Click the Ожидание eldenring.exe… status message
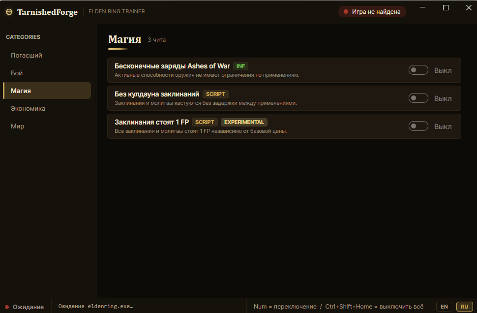This screenshot has width=477, height=313. coord(96,306)
